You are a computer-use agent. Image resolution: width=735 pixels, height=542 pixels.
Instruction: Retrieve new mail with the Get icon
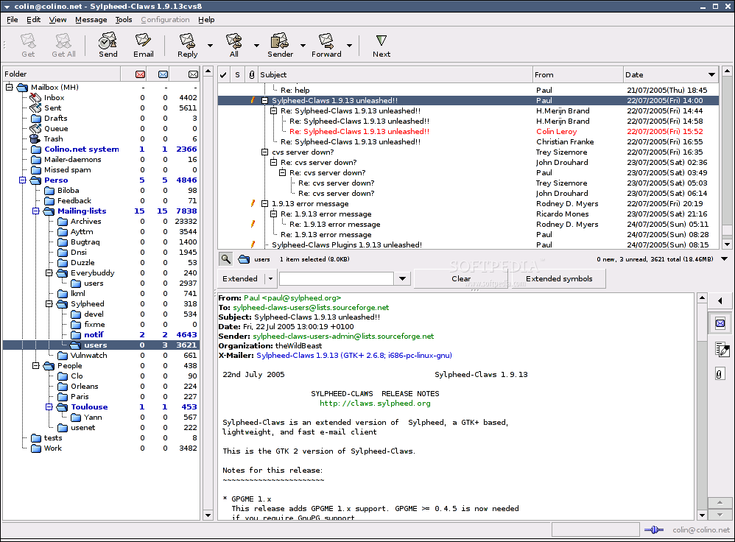27,44
